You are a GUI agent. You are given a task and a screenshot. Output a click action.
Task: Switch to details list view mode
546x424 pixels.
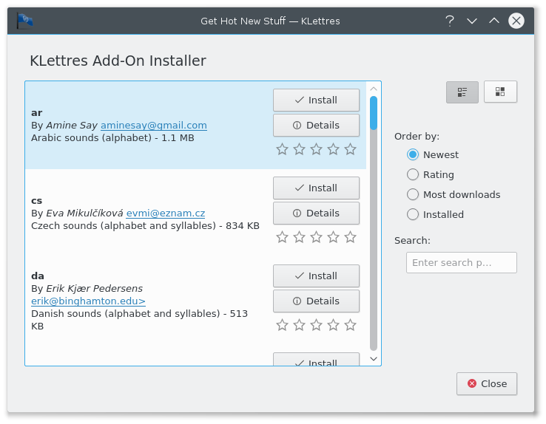tap(462, 92)
